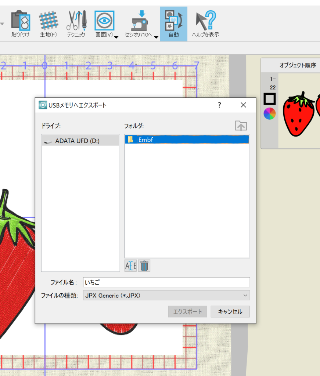Open the ファイルの種類 file type dropdown
The image size is (320, 376).
pos(166,295)
